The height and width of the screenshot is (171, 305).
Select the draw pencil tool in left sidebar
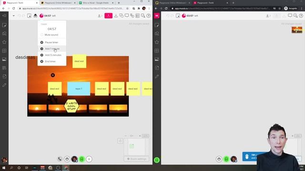coord(4,85)
